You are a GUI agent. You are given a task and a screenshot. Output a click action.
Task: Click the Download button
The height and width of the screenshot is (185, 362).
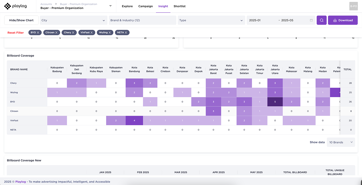click(343, 20)
